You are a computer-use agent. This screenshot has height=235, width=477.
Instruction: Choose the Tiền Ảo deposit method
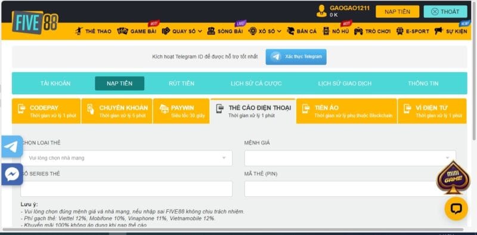[346, 111]
